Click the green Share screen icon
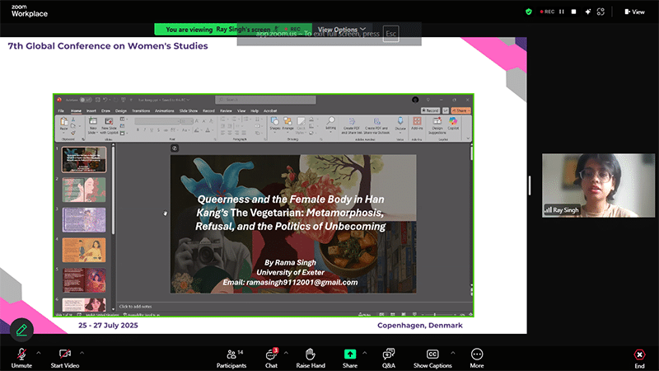 point(350,354)
